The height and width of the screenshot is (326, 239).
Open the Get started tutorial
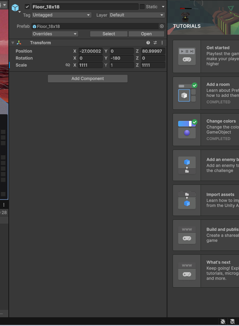point(206,56)
